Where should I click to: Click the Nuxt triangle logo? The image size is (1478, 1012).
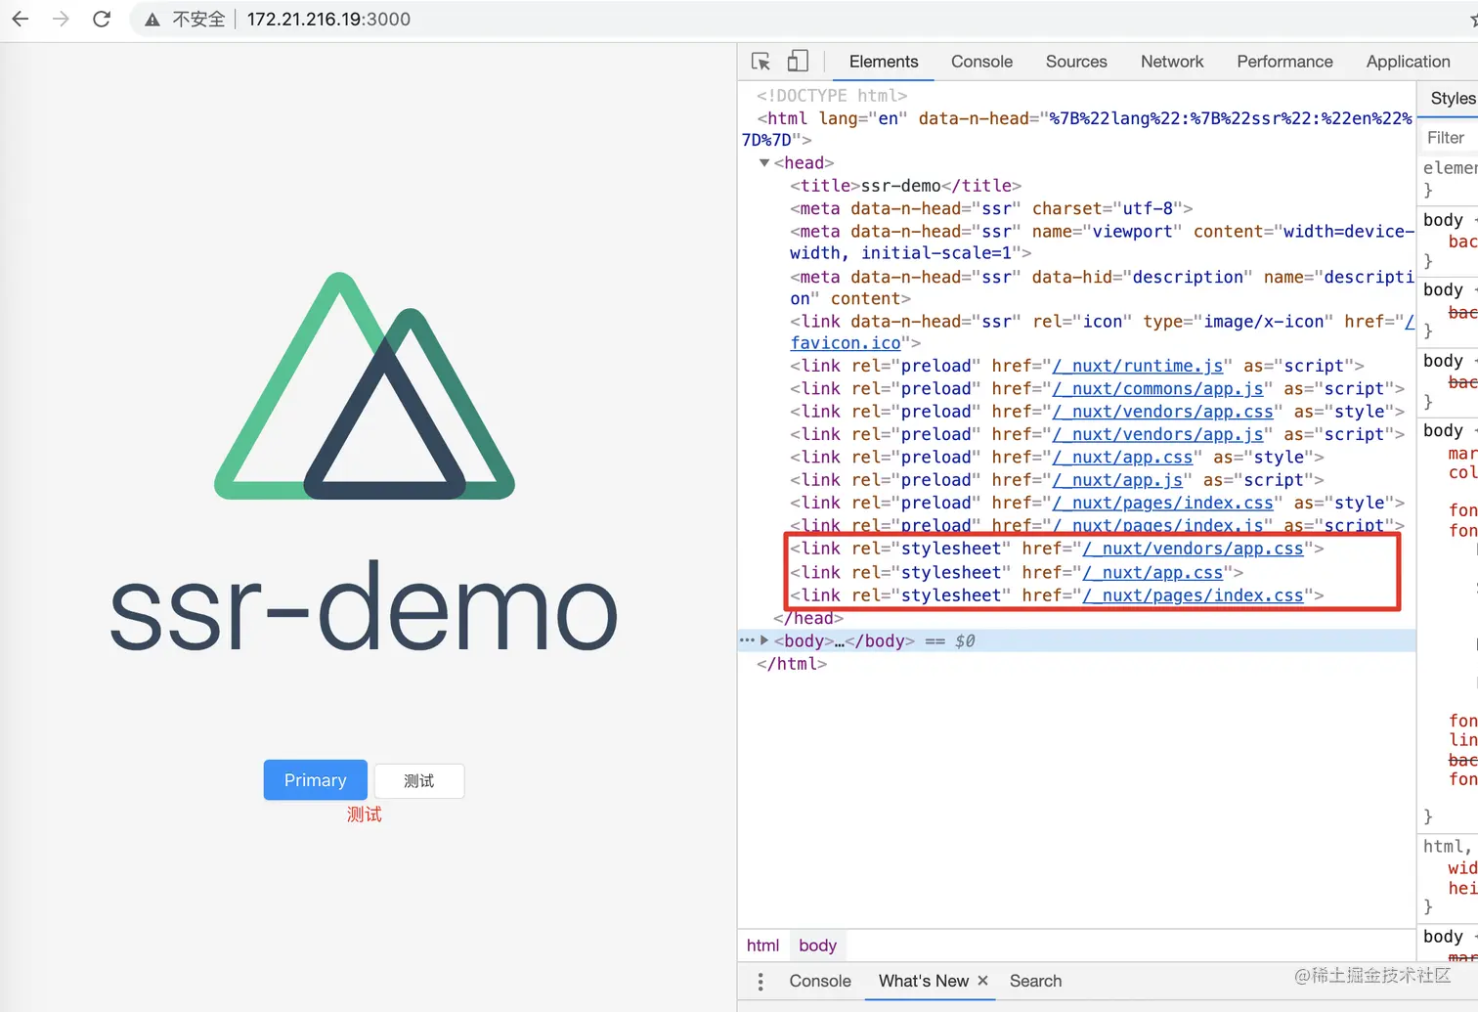click(365, 386)
